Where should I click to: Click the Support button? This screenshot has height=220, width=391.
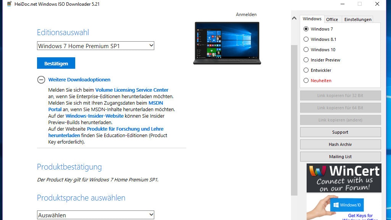[x=340, y=132]
